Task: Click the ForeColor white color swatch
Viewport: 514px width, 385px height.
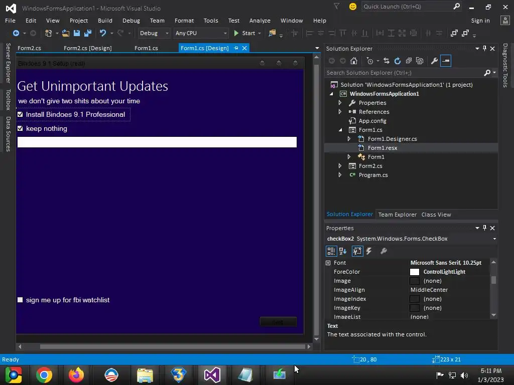Action: coord(414,272)
